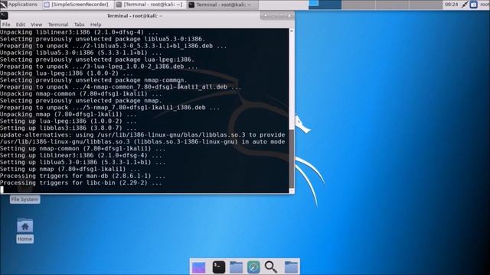Viewport: 490px width, 275px height.
Task: Click the terminal cursor on the last line
Action: tap(2, 189)
